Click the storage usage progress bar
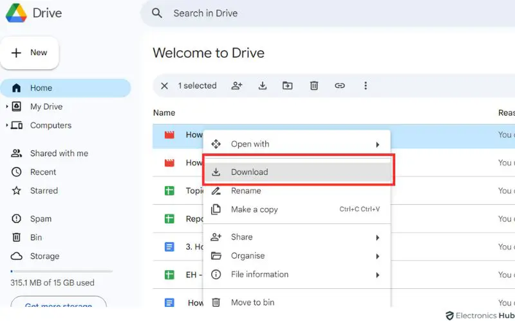 coord(61,271)
